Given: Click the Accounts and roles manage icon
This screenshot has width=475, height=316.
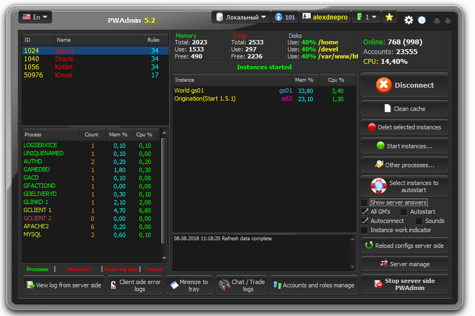Looking at the screenshot, I should [278, 285].
